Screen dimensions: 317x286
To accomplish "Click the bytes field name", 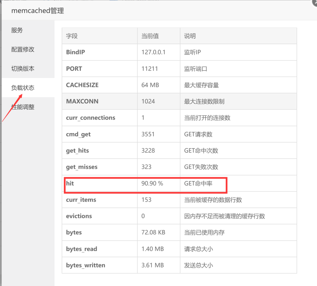I will [74, 232].
